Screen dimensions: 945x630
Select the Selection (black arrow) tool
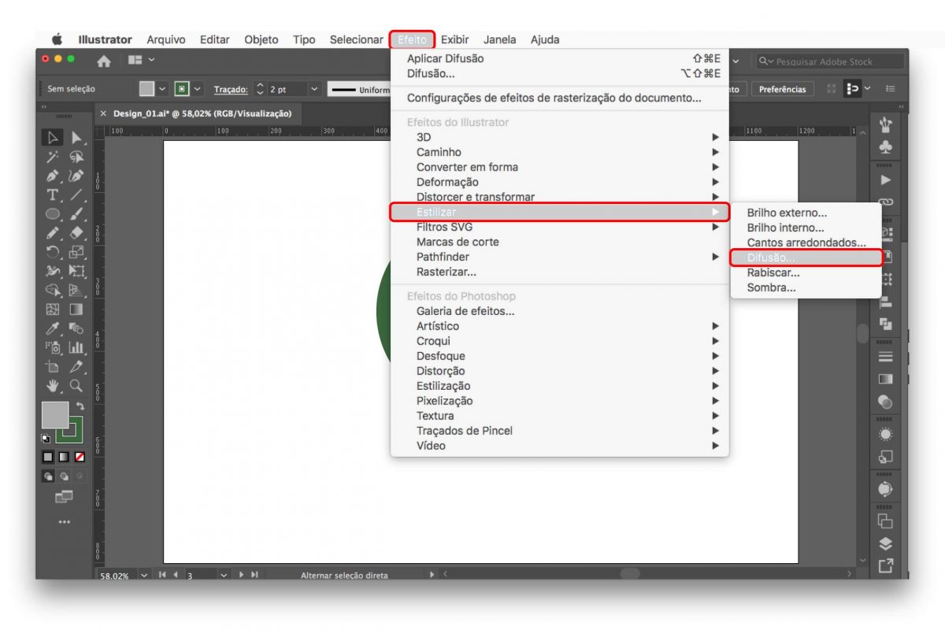tap(54, 138)
